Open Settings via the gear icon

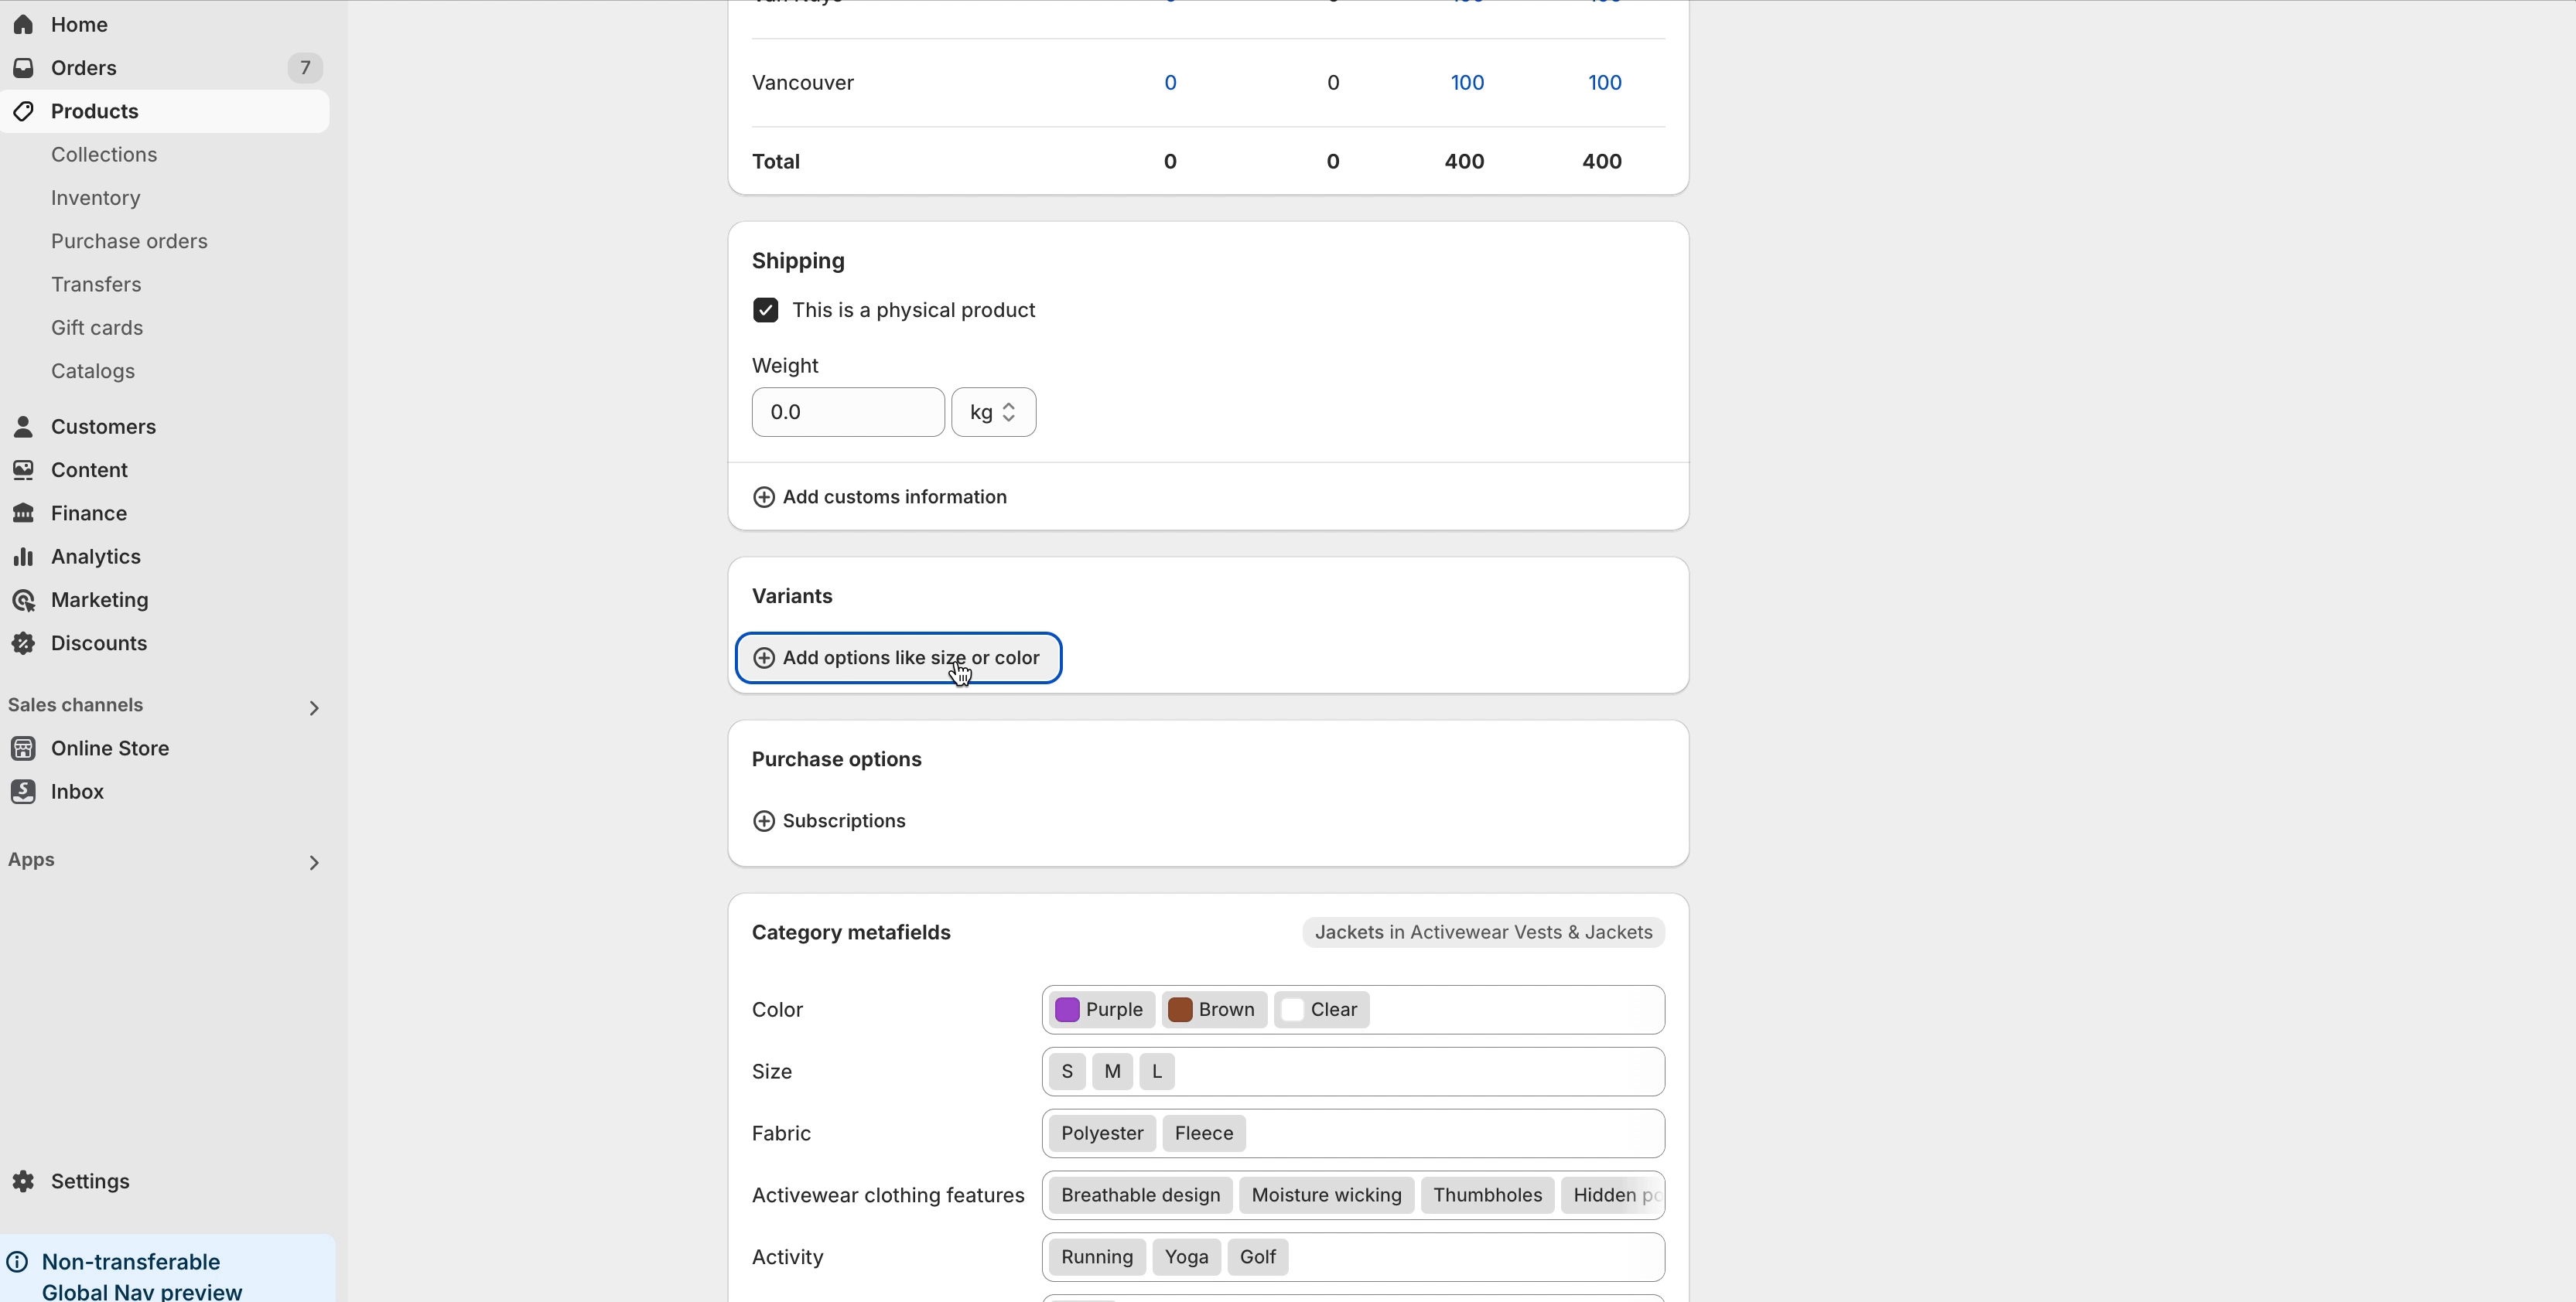tap(23, 1181)
